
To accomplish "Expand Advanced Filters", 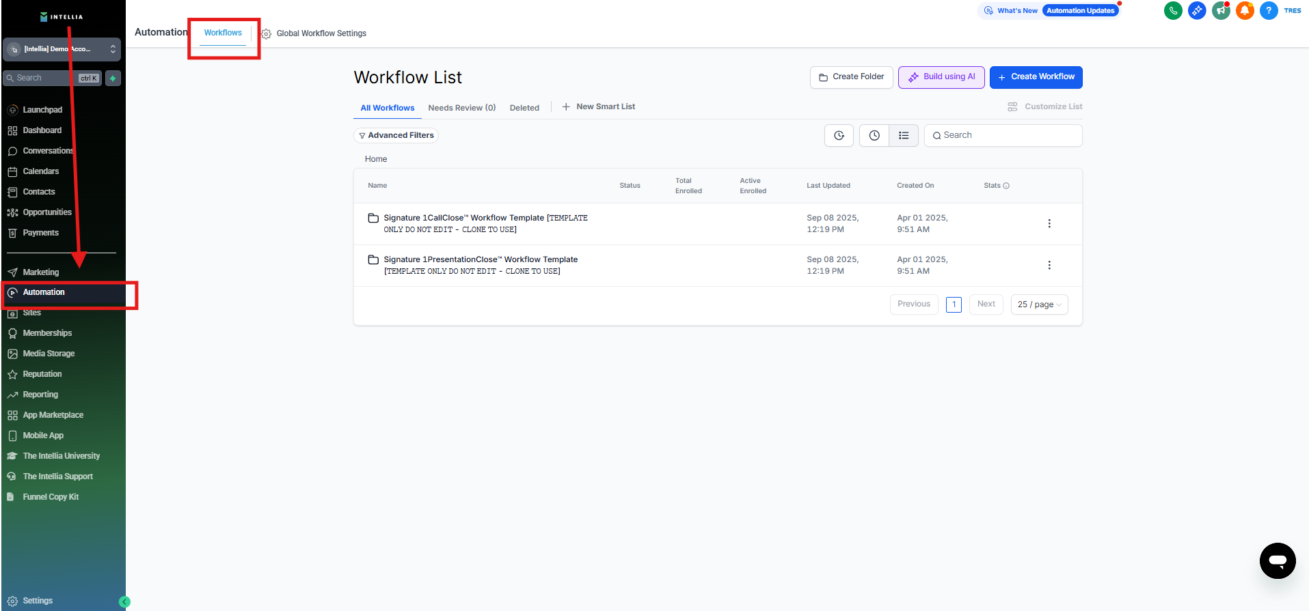I will (396, 136).
